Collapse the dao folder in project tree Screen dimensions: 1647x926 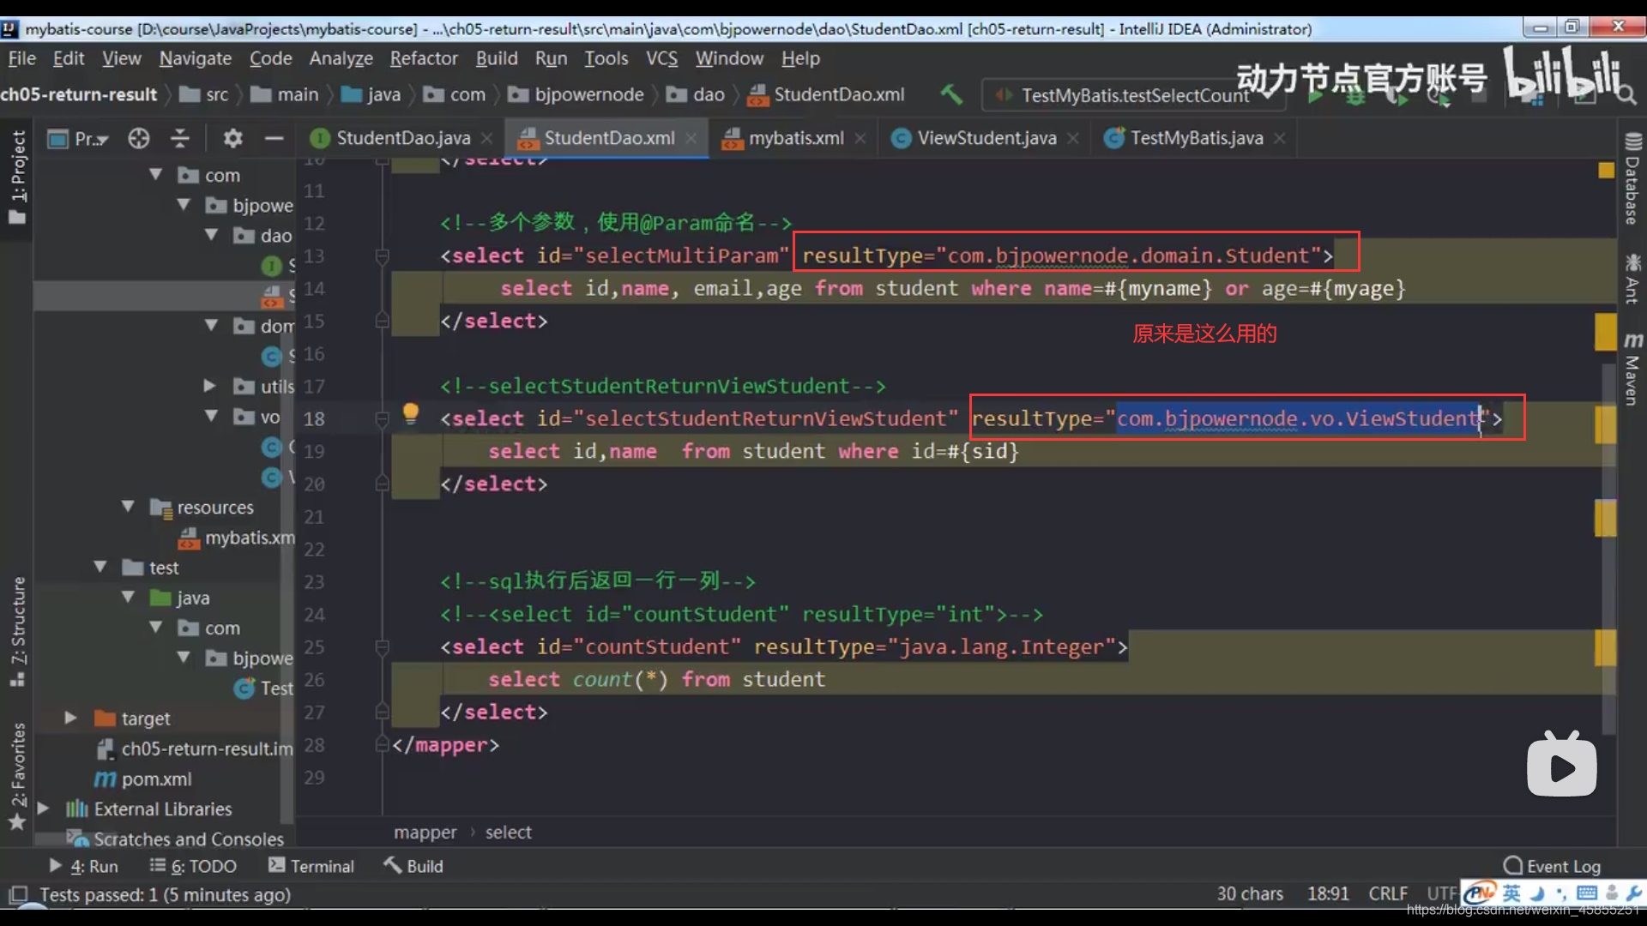(211, 235)
